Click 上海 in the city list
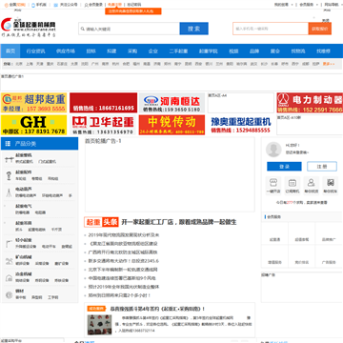 tap(30, 64)
